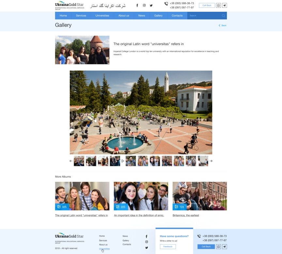Open the Contacts menu item
Screen dimensions: 282x254
(x=177, y=16)
